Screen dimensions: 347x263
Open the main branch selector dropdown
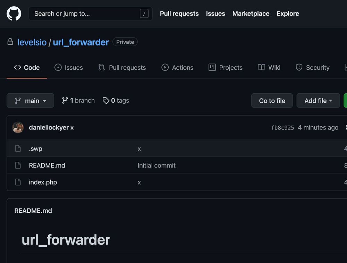[x=30, y=101]
